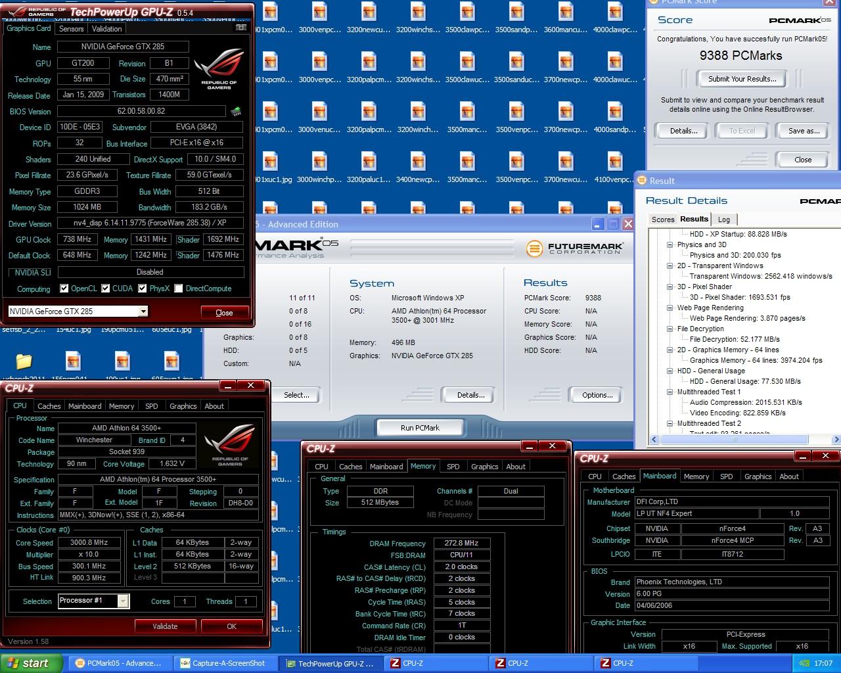Screen dimensions: 841x673
Task: Toggle the OpenCL checkbox in GPU-Z
Action: tap(64, 289)
